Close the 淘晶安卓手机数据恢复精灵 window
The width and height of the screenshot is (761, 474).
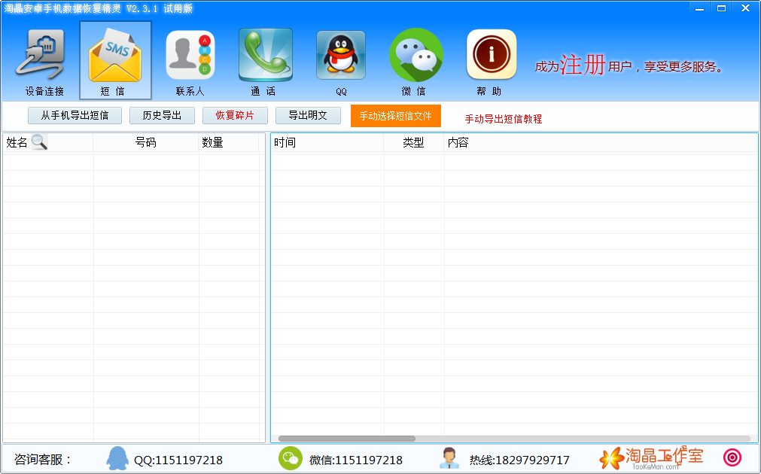(x=745, y=9)
